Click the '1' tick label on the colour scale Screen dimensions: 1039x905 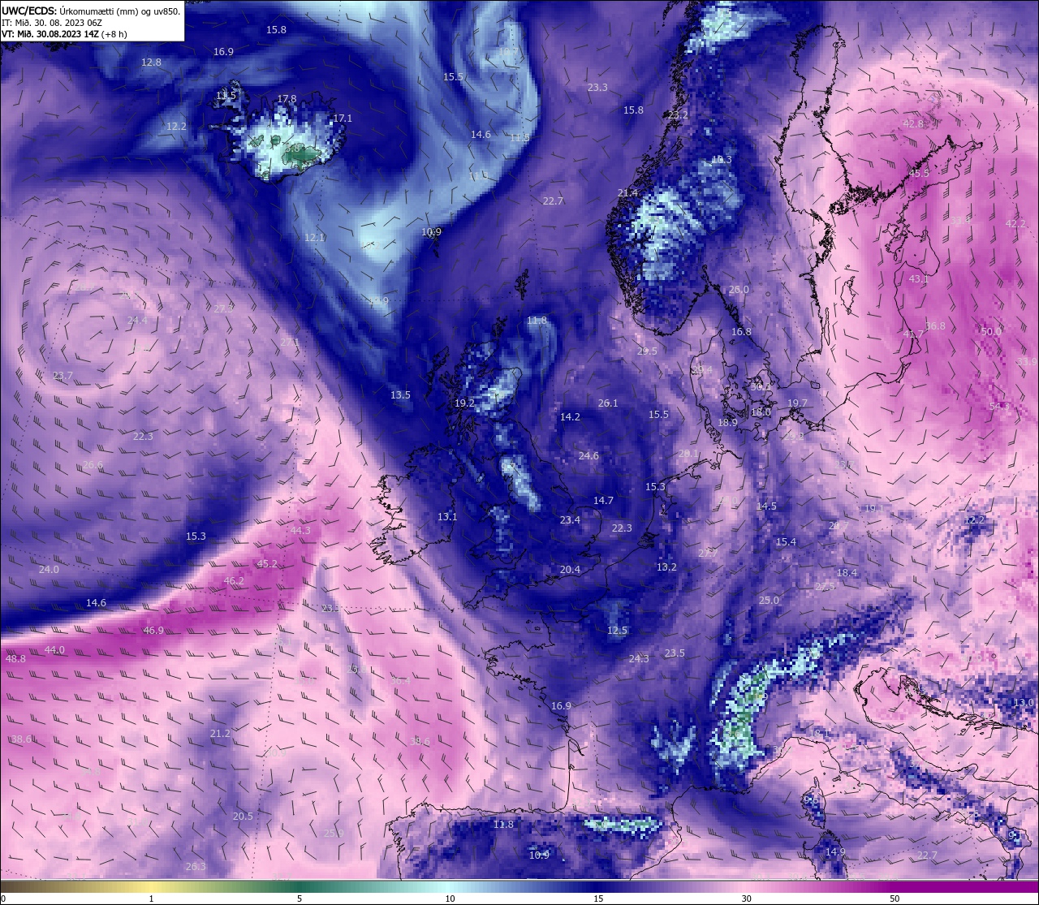pyautogui.click(x=152, y=899)
